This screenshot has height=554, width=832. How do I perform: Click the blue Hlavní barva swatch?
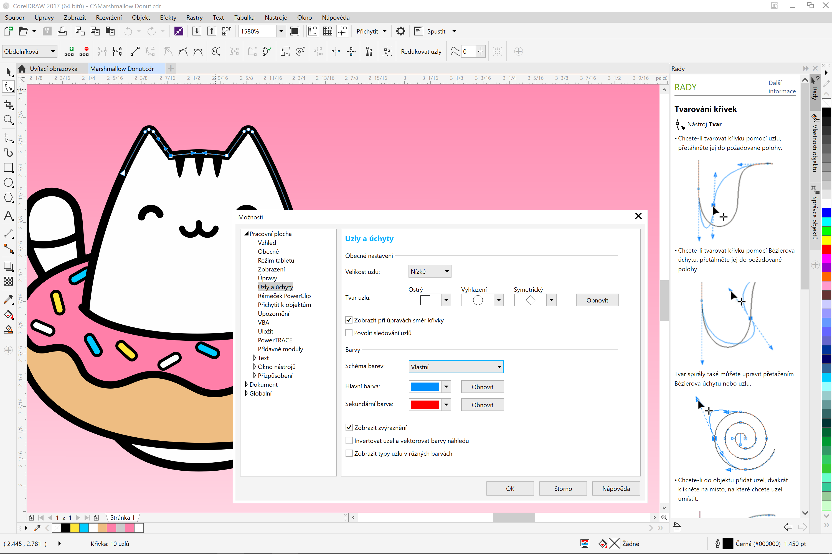(x=425, y=386)
